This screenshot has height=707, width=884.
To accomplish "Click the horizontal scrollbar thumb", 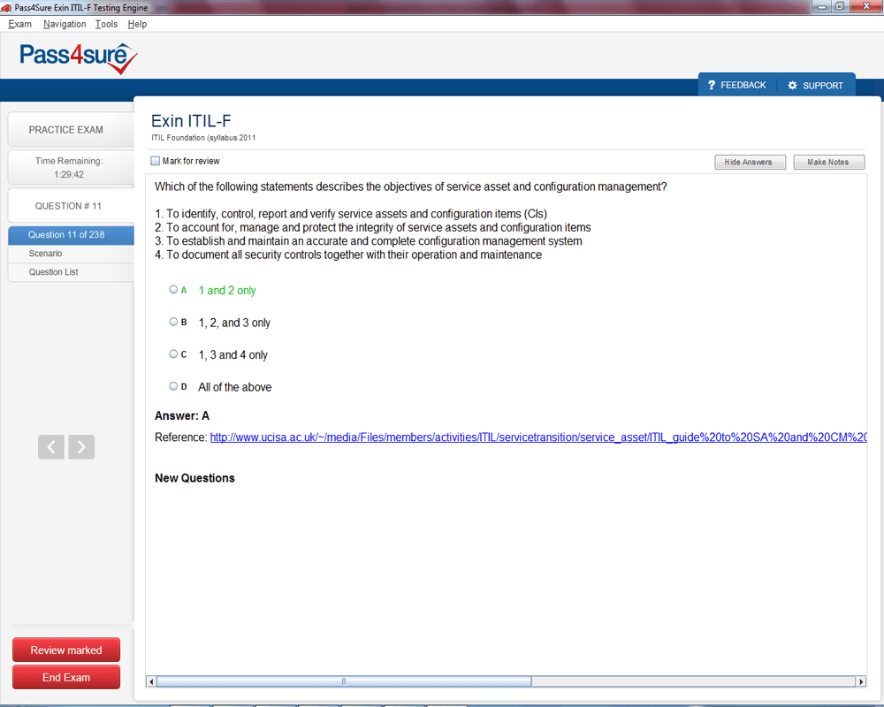I will [344, 681].
